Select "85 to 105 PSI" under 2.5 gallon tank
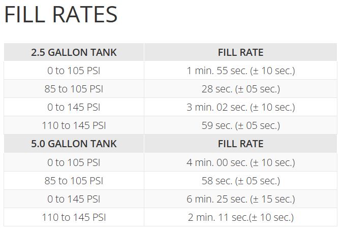The image size is (343, 234). tap(74, 89)
